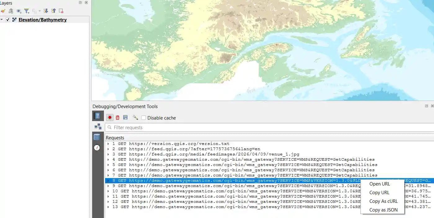Expand highlighted request 8 row

[x=108, y=181]
